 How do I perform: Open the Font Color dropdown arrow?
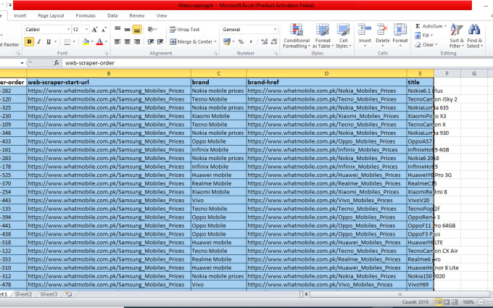[106, 41]
